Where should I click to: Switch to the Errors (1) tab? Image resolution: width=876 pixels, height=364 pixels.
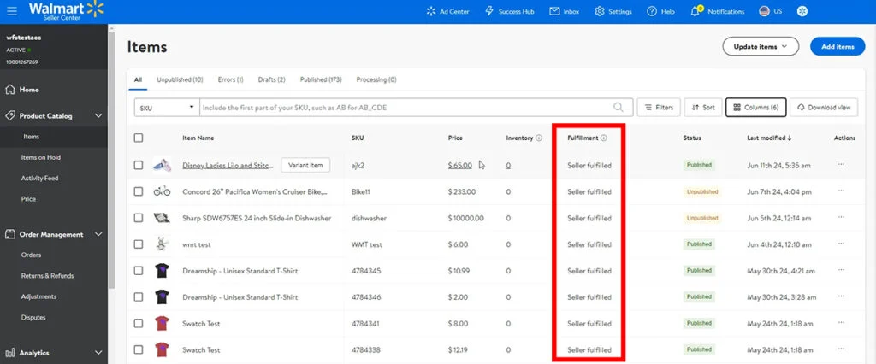click(x=230, y=79)
